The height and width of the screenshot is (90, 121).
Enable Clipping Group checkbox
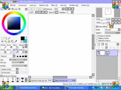coord(97,38)
